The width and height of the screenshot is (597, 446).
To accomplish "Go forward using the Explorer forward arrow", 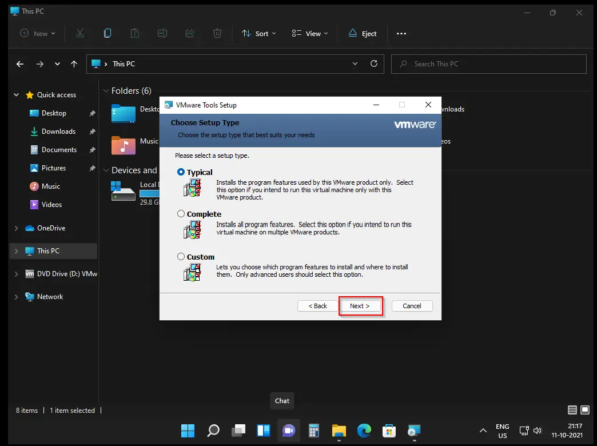I will [40, 64].
